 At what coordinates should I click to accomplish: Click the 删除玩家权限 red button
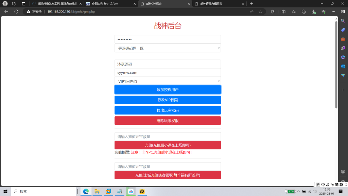(x=168, y=120)
